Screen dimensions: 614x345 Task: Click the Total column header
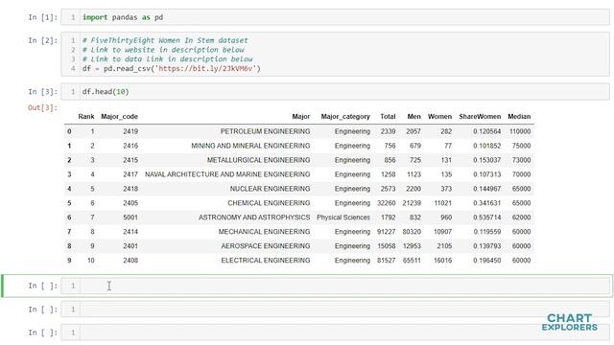pos(388,117)
